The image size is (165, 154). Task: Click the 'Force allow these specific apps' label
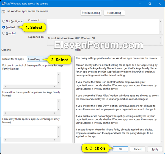[x=31, y=94]
